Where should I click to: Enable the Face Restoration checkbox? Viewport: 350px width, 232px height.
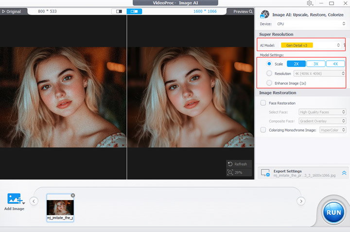pos(263,103)
